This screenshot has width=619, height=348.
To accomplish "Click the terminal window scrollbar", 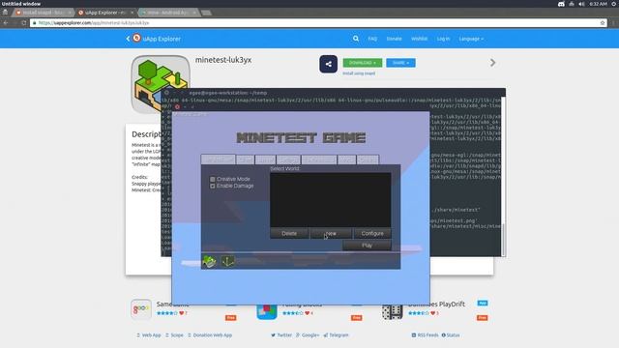I will (503, 240).
